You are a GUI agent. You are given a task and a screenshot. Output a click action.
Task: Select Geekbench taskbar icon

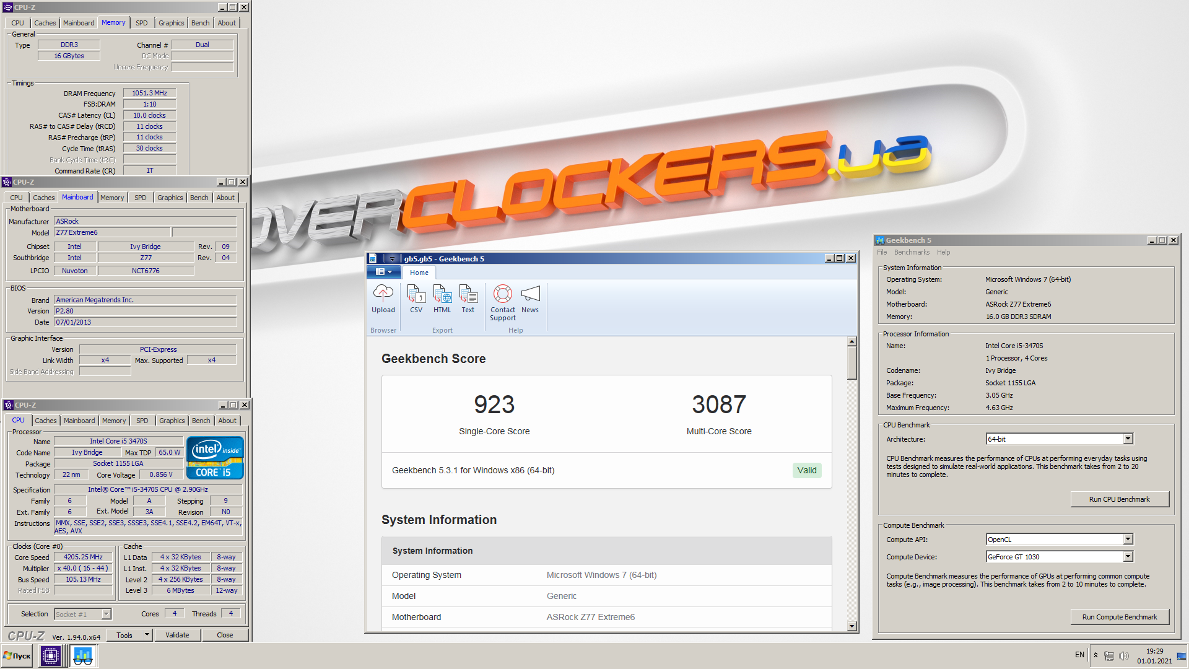point(83,655)
